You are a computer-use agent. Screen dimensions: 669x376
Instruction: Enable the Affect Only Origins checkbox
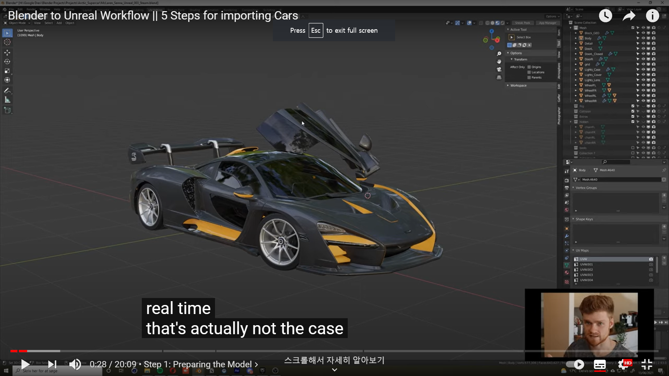click(x=529, y=67)
